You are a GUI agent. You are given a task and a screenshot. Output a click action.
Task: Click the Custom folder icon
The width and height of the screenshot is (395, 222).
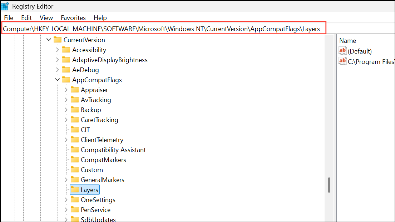point(75,170)
